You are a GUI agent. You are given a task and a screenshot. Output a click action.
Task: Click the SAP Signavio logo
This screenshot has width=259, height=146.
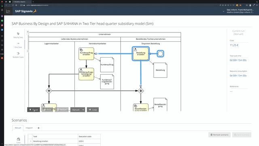[x=26, y=11]
